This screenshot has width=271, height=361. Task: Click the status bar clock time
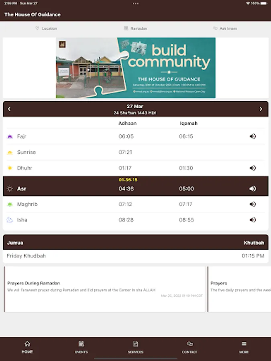[11, 3]
